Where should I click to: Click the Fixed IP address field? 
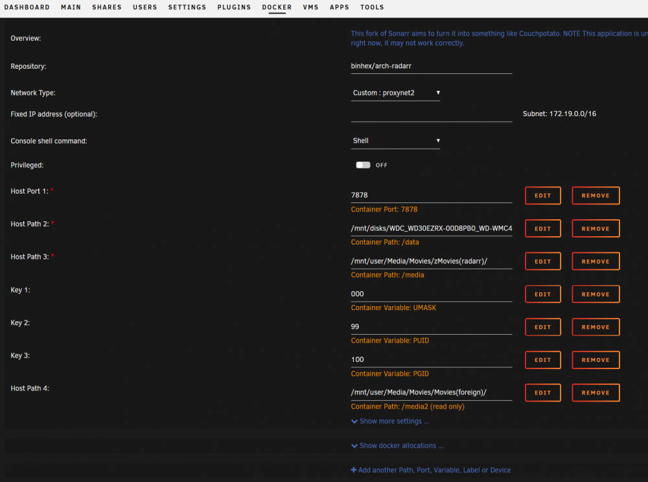pos(432,114)
